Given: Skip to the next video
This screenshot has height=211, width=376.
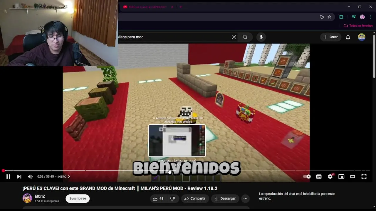Looking at the screenshot, I should tap(19, 176).
